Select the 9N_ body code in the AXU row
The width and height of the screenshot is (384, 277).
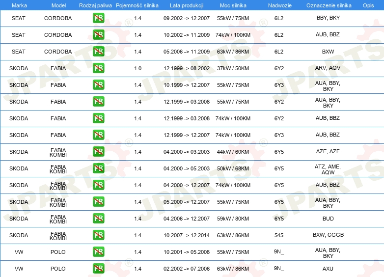tap(279, 269)
